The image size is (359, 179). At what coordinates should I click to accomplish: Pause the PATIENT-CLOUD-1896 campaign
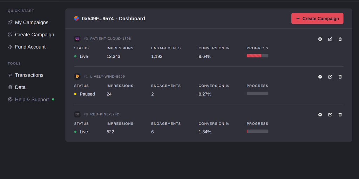[320, 39]
